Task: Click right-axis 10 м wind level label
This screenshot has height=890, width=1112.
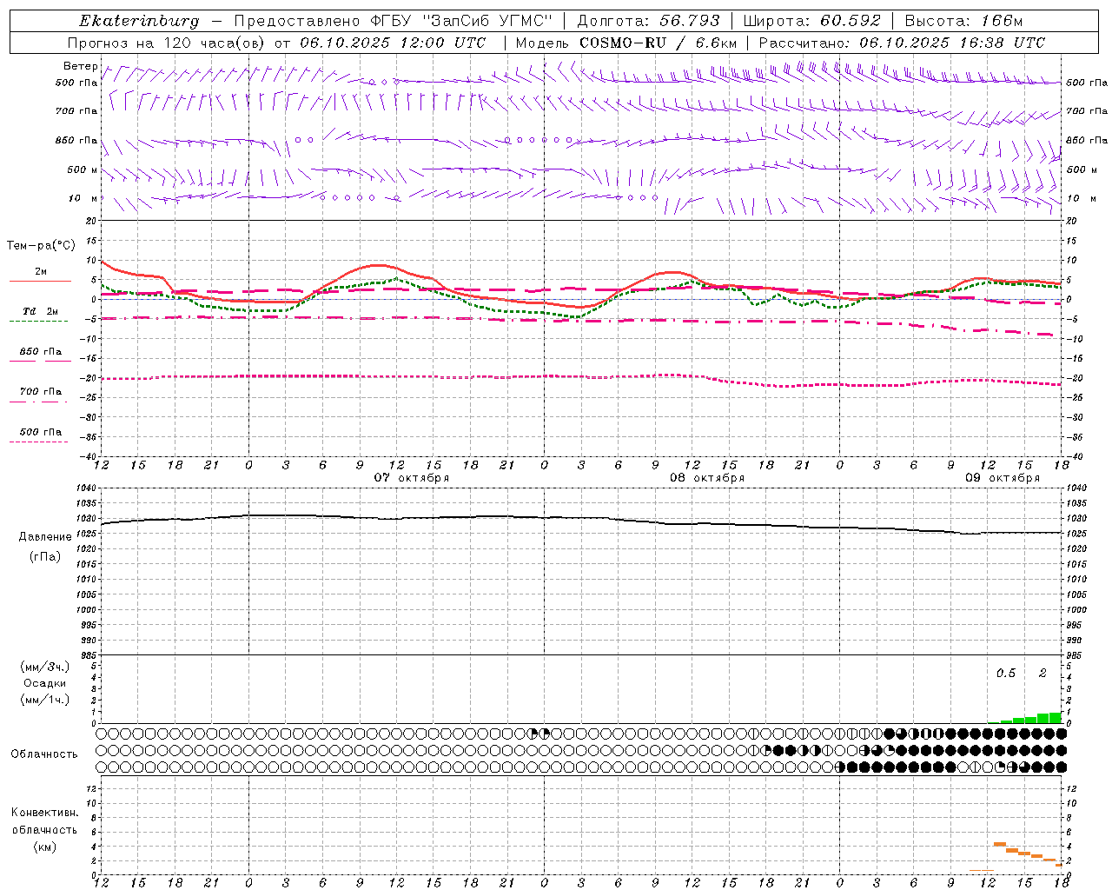Action: 1081,198
